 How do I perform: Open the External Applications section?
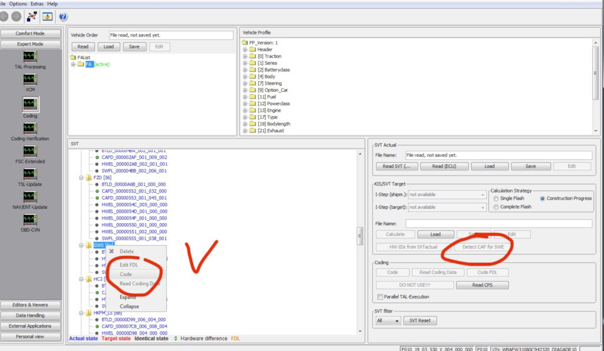tap(30, 326)
